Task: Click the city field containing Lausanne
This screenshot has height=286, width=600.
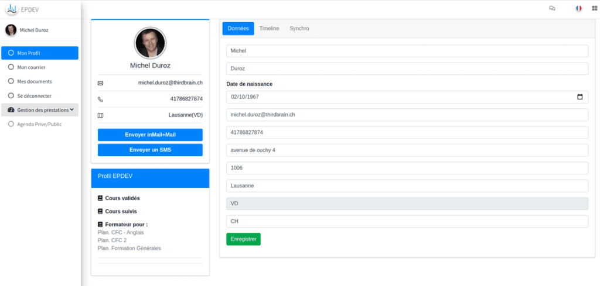Action: [x=407, y=186]
